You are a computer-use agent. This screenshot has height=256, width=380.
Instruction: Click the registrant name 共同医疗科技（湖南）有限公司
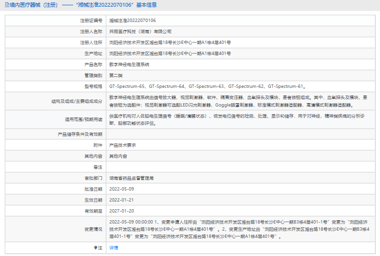point(140,32)
